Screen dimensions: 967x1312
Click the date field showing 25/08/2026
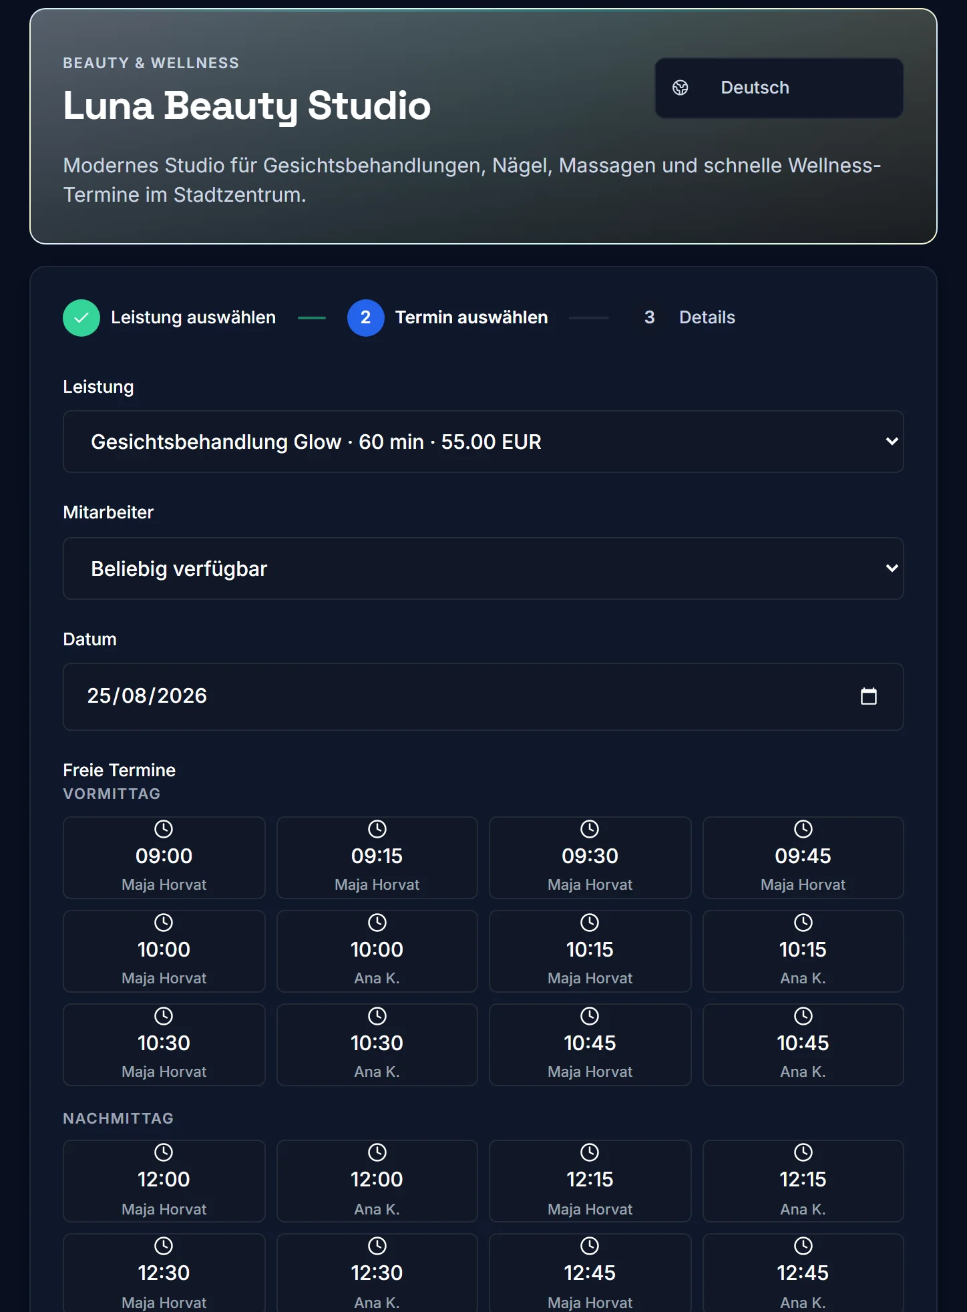483,697
